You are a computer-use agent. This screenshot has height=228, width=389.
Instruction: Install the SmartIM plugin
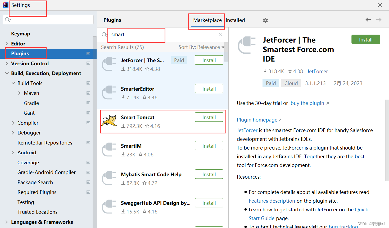(x=209, y=146)
